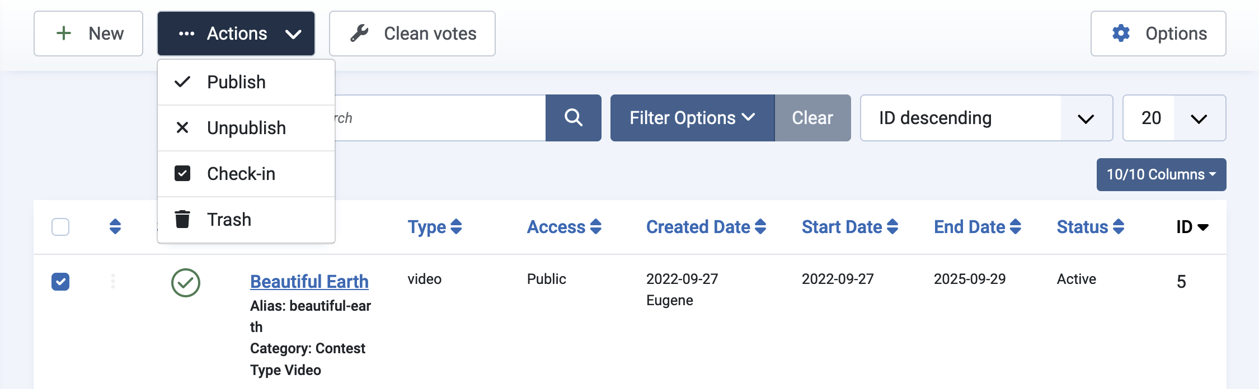Sort table by Status column

click(1091, 227)
